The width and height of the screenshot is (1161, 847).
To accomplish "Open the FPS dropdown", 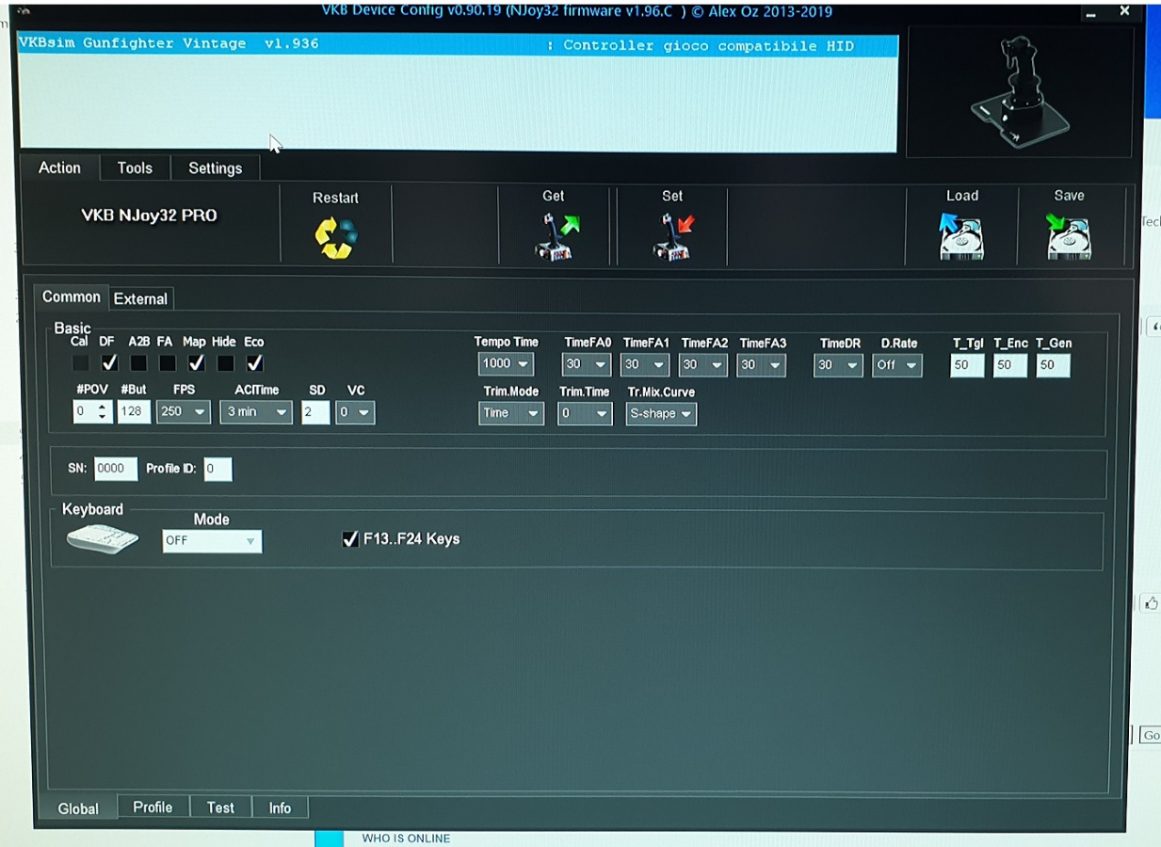I will (x=184, y=411).
